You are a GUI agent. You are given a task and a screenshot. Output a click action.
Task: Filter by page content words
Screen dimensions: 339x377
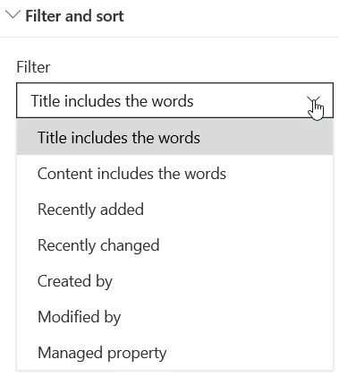tap(174, 174)
